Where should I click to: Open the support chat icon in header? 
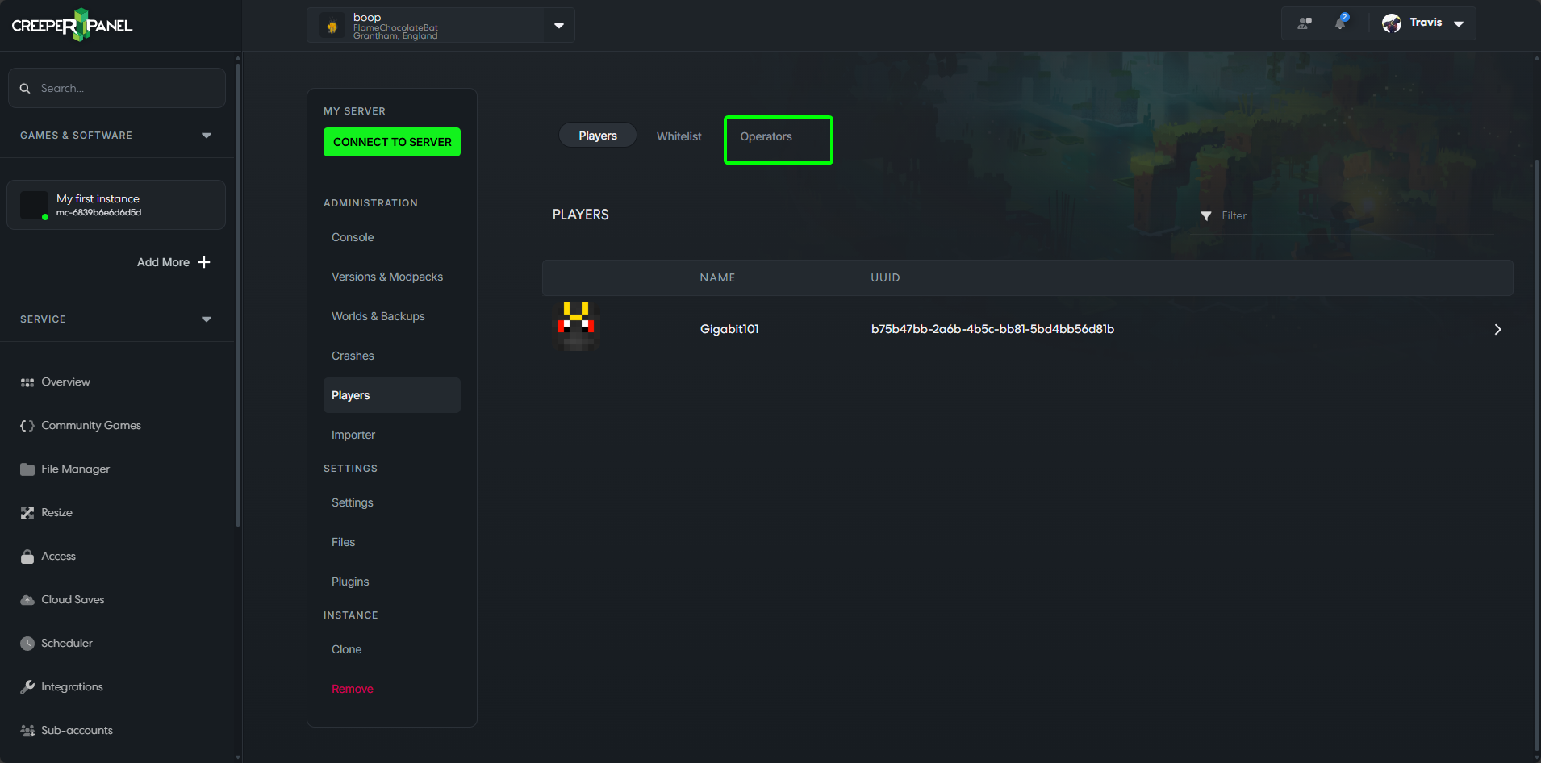click(1305, 23)
